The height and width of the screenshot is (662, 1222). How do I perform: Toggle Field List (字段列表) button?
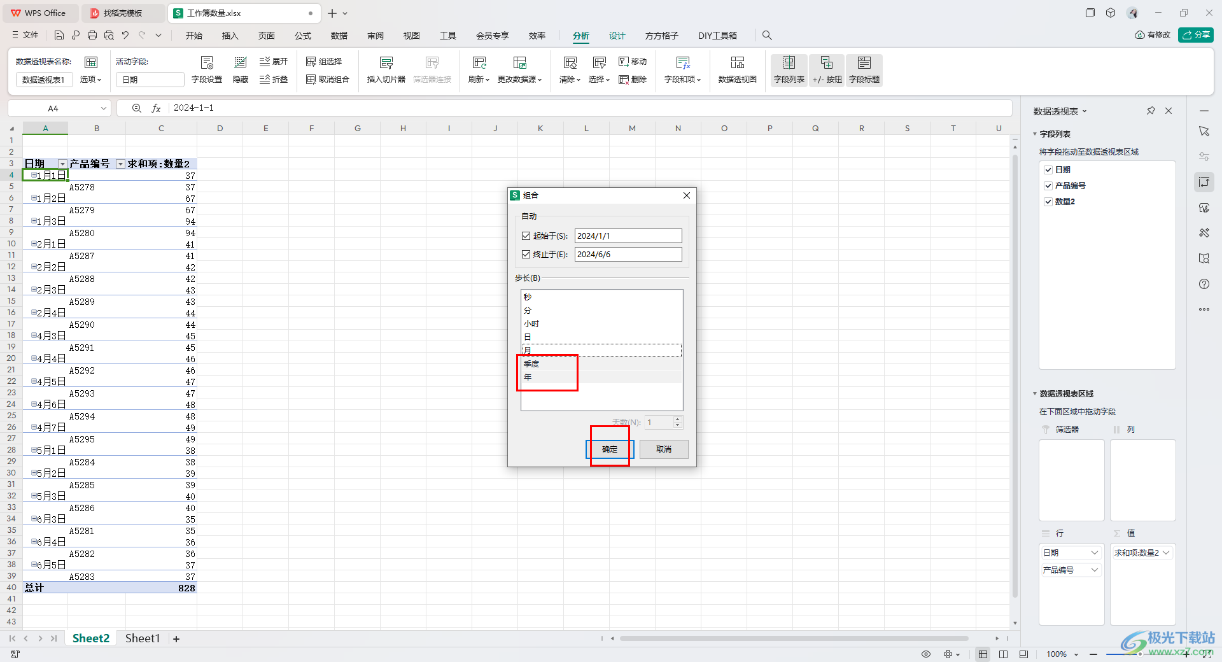tap(789, 70)
